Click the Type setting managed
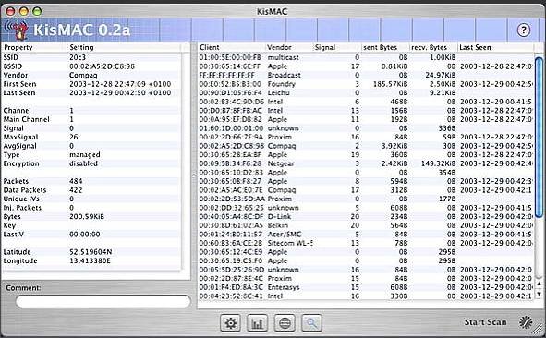The width and height of the screenshot is (546, 338). pos(85,155)
